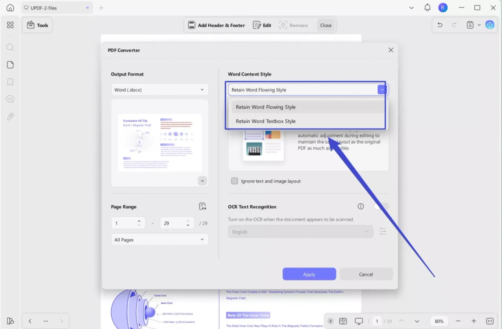Collapse the Word Content Style dropdown arrow
This screenshot has width=502, height=329.
point(381,90)
